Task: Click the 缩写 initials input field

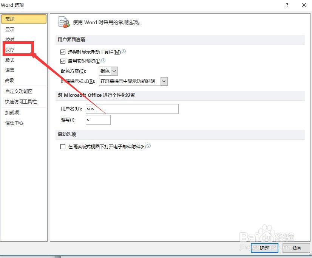Action: click(98, 120)
